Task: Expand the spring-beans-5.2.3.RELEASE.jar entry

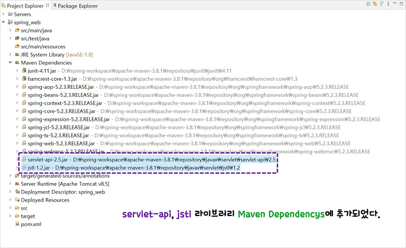Action: click(x=17, y=95)
